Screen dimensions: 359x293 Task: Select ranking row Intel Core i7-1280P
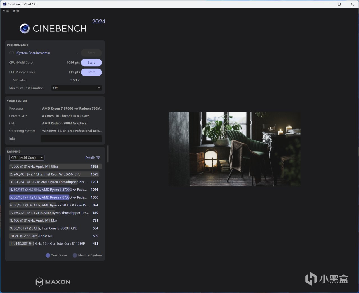(55, 244)
